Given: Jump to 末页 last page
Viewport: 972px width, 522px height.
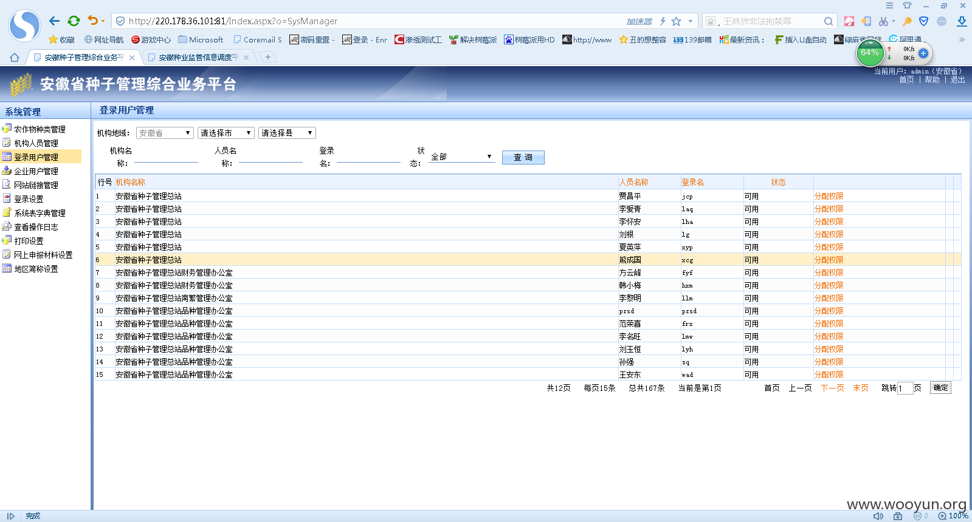Looking at the screenshot, I should [861, 388].
